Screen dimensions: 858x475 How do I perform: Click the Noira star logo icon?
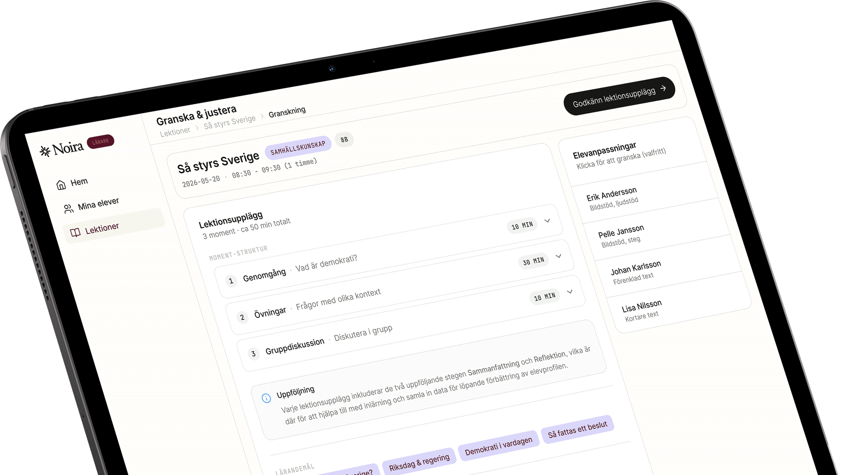pyautogui.click(x=45, y=151)
